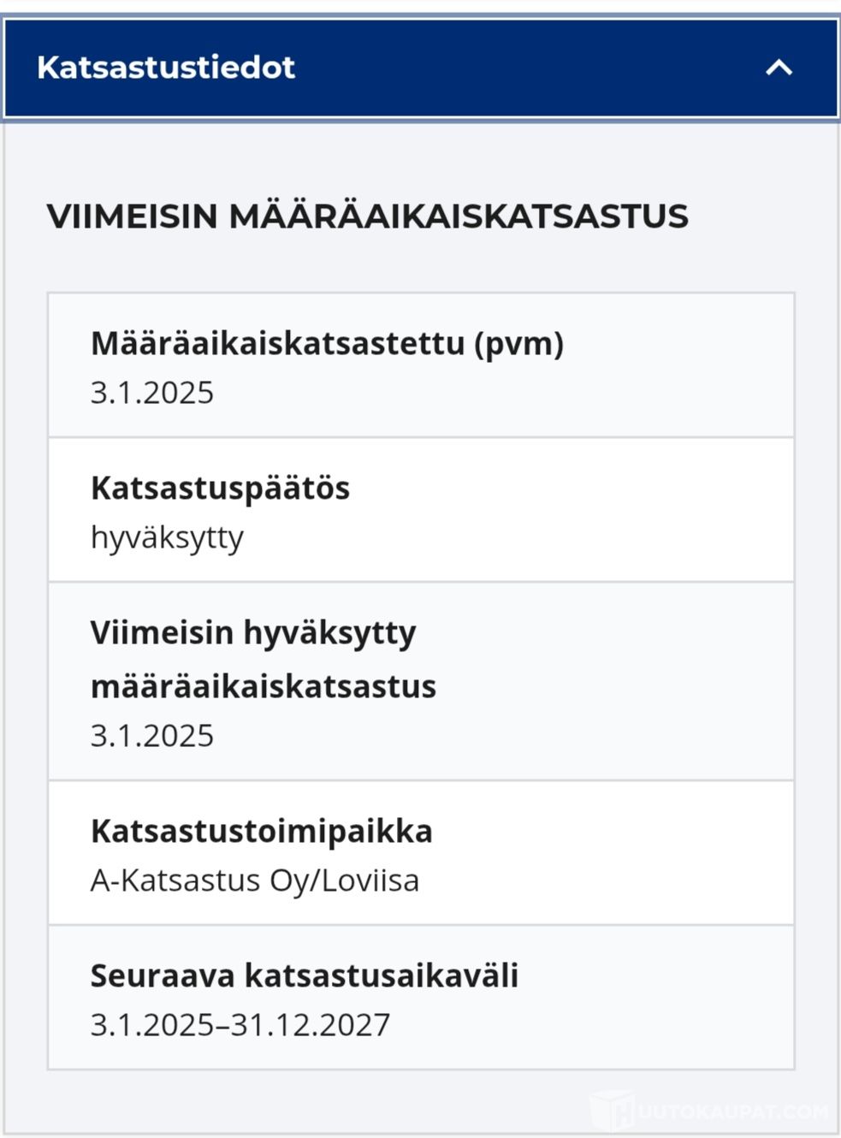Click the Katsastuspäätös label
The width and height of the screenshot is (841, 1138).
220,488
